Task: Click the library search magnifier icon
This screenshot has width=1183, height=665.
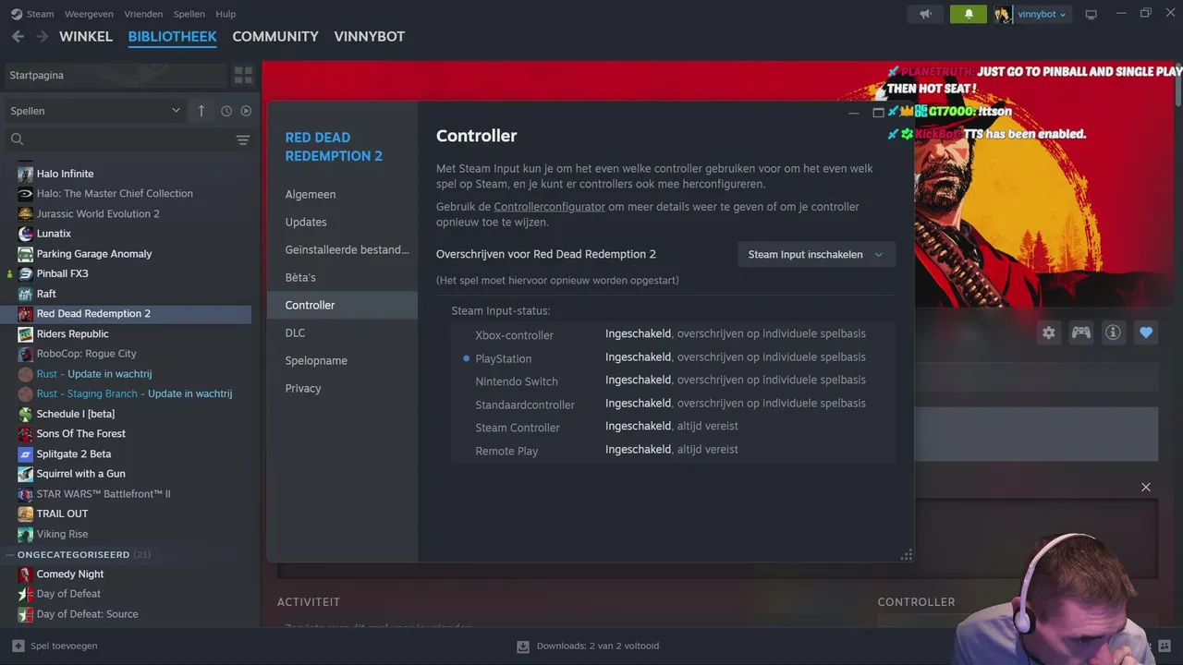Action: pyautogui.click(x=17, y=139)
